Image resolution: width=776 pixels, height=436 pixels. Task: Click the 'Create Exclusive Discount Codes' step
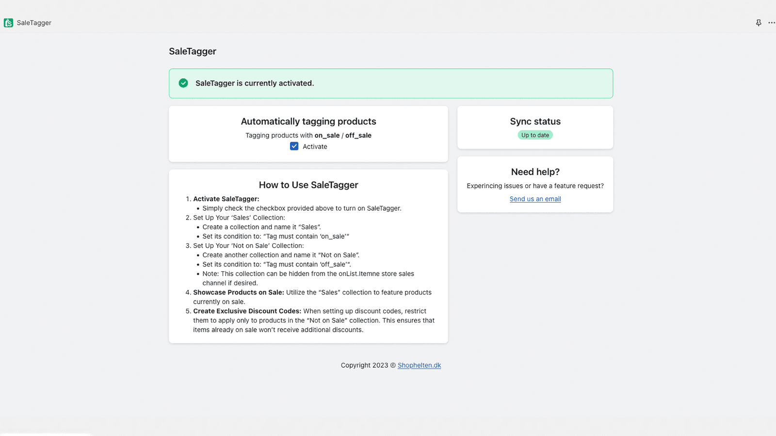click(x=247, y=311)
